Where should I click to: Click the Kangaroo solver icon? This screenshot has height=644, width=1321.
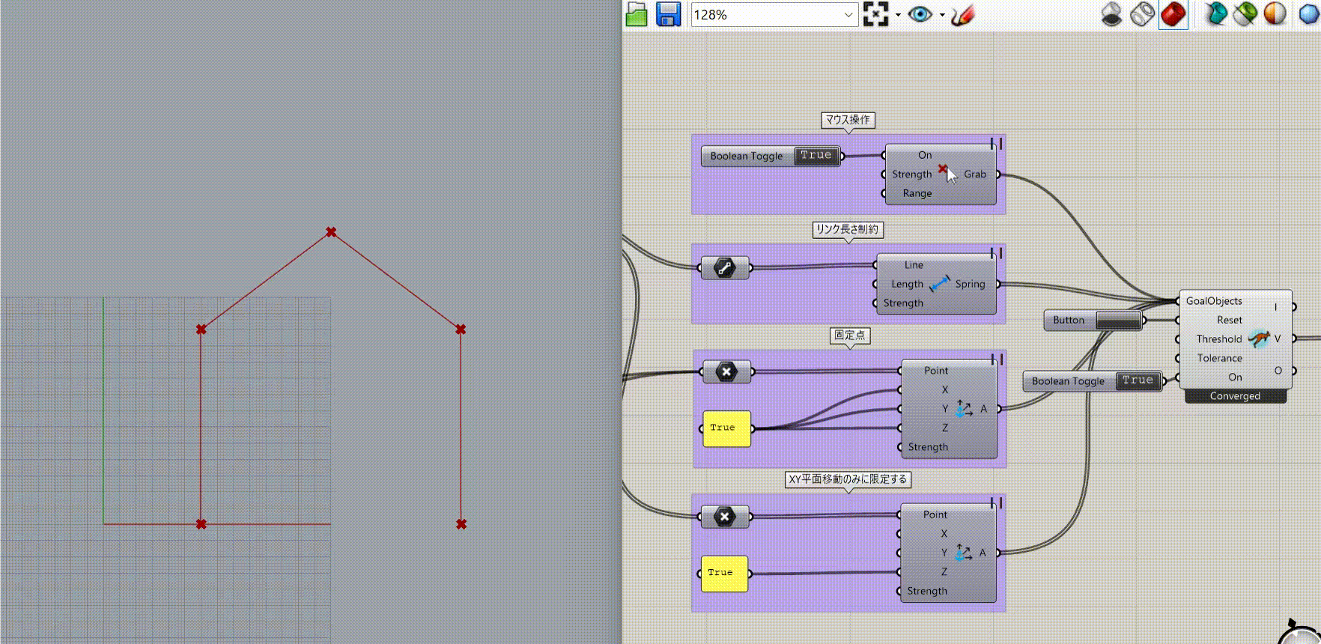coord(1259,338)
